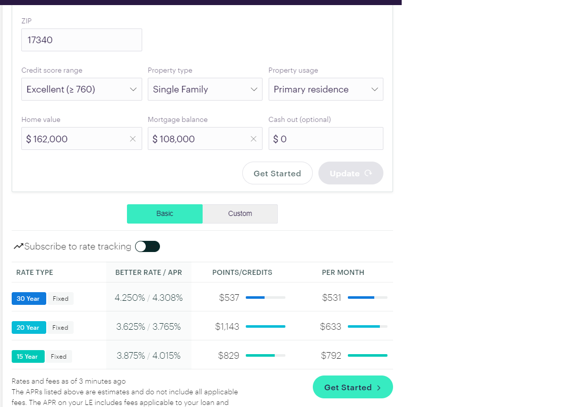
Task: Enable the Subscribe to rate tracking switch
Action: click(x=147, y=246)
